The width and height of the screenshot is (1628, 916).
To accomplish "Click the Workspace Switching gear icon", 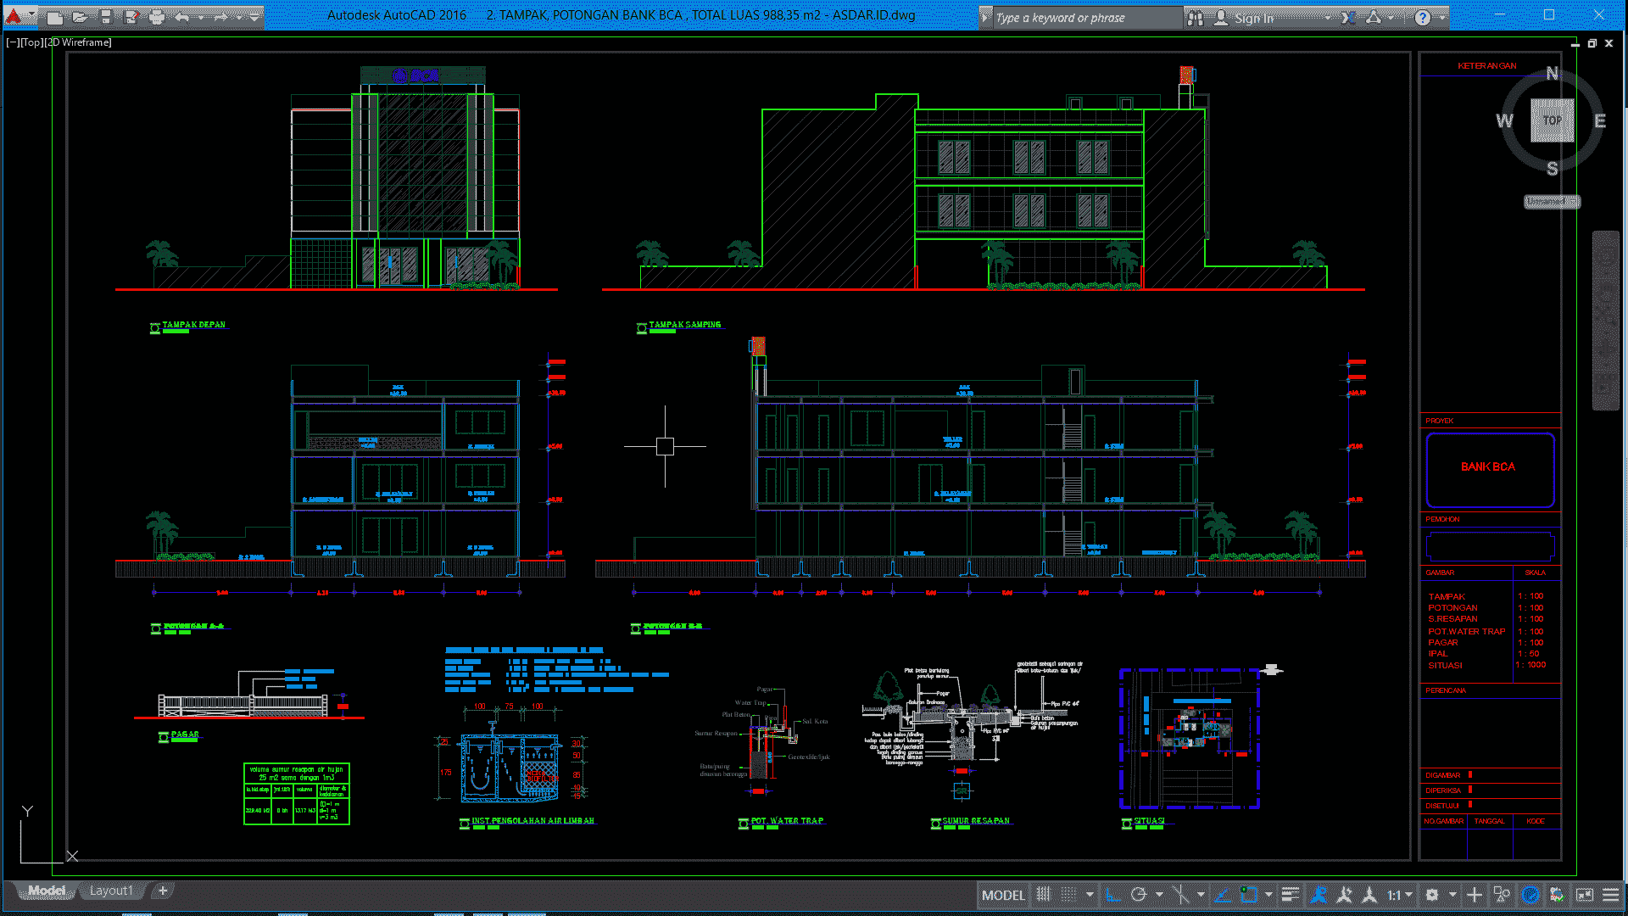I will tap(1432, 894).
